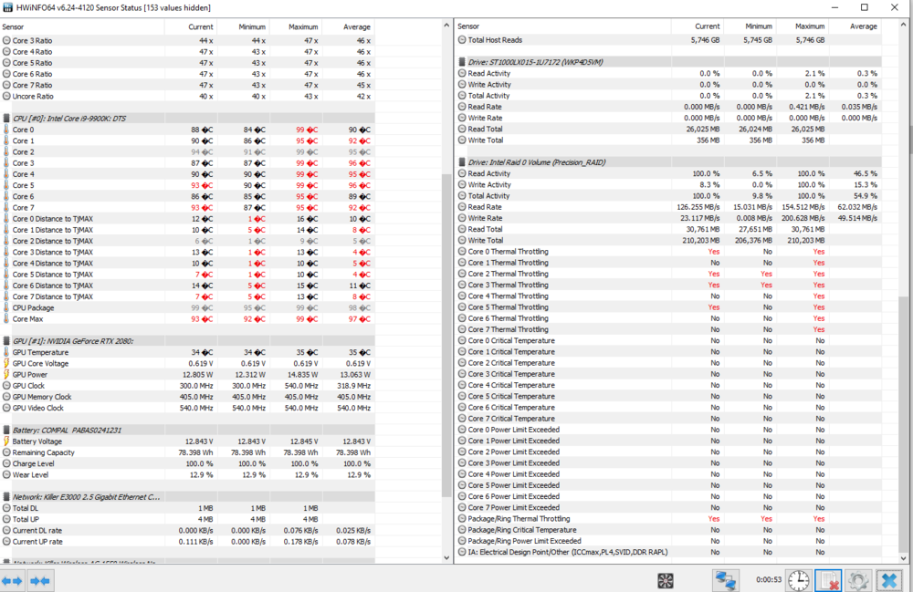
Task: Open the remote network computers icon
Action: (726, 580)
